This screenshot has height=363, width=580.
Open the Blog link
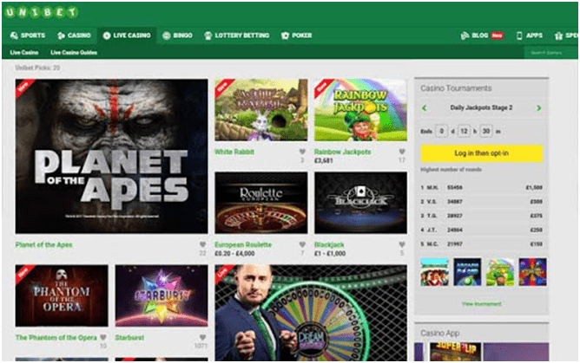coord(481,36)
